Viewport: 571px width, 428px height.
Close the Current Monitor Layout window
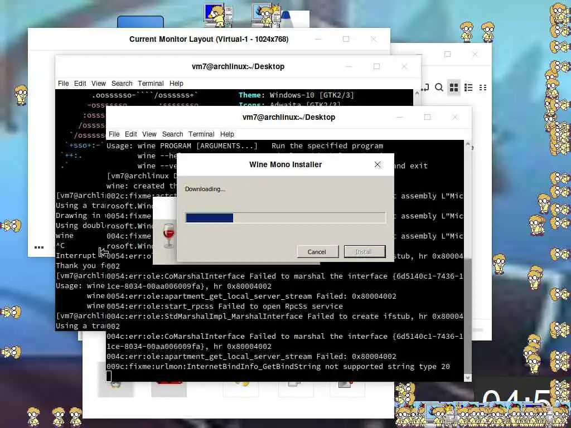pos(374,39)
